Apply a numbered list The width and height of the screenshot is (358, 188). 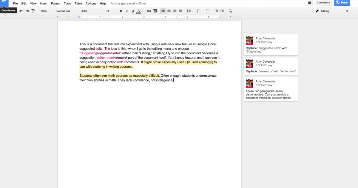(x=199, y=11)
